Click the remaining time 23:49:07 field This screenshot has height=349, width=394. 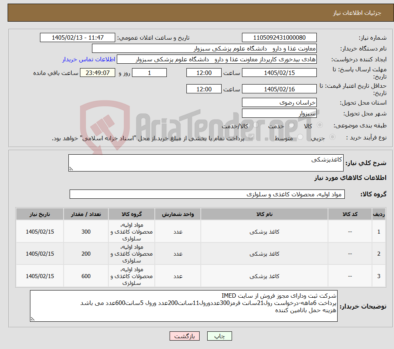[x=98, y=73]
